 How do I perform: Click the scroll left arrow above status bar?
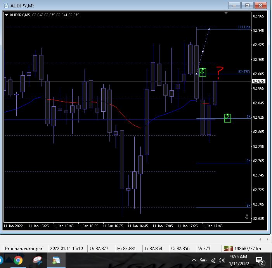click(260, 239)
